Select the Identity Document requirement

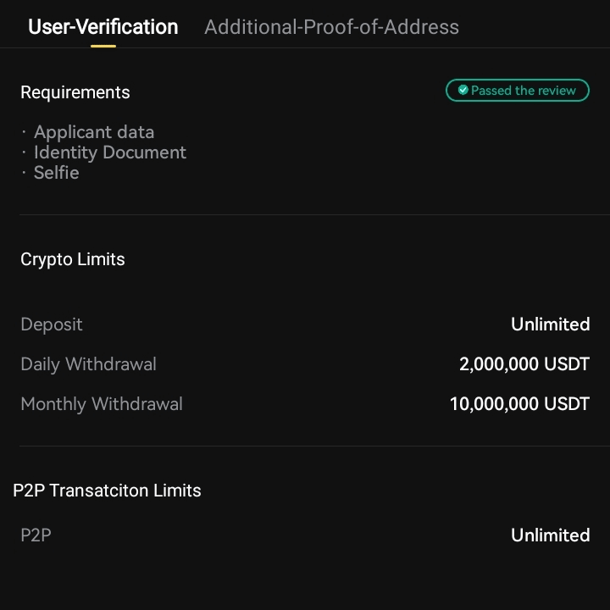[x=110, y=152]
